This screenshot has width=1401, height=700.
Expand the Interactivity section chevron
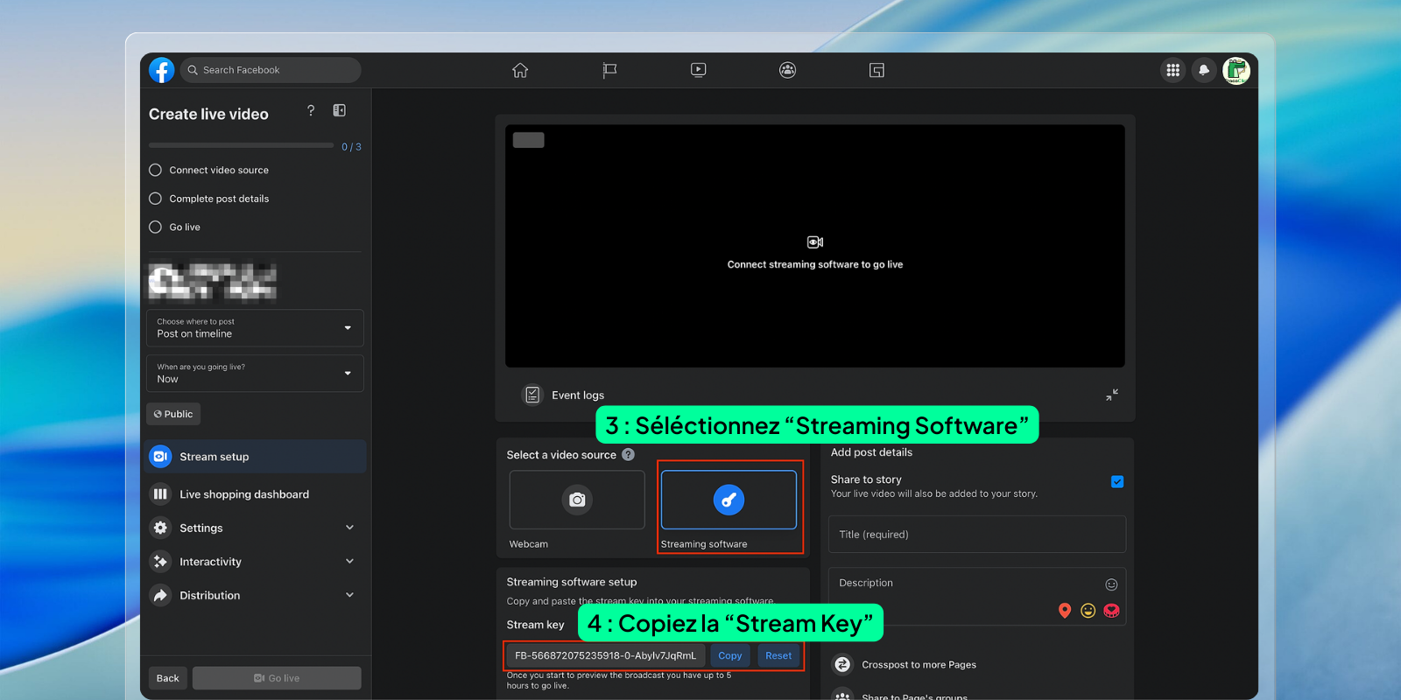click(x=349, y=562)
